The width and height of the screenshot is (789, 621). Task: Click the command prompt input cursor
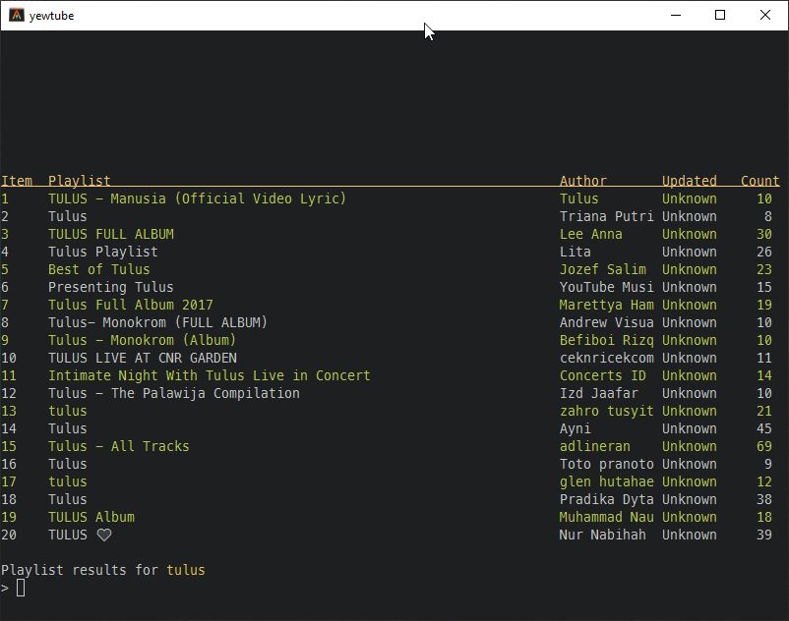point(21,588)
